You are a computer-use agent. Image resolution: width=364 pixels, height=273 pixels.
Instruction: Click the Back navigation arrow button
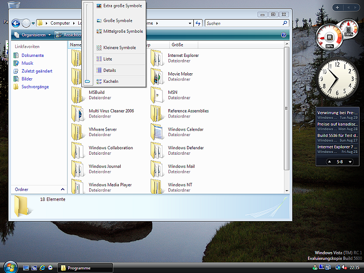[x=16, y=23]
